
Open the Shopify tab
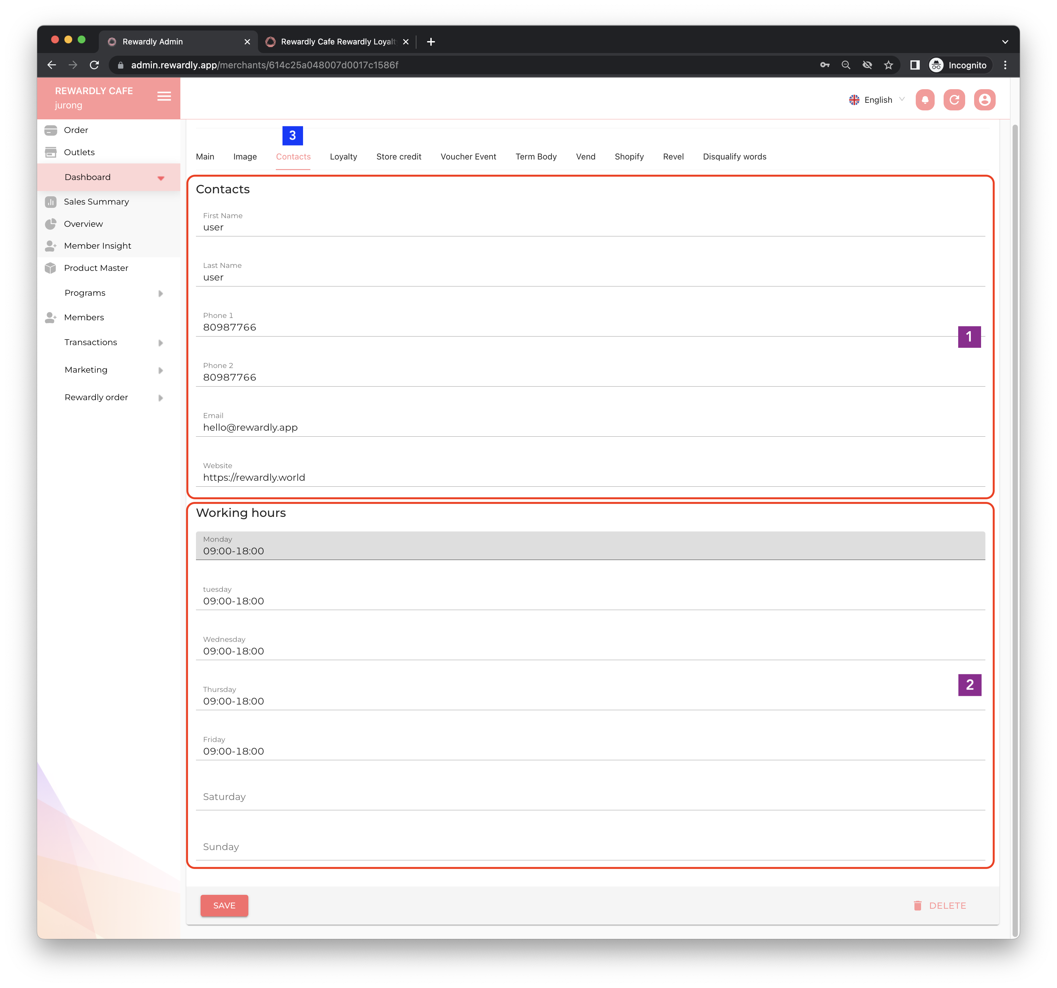point(629,157)
